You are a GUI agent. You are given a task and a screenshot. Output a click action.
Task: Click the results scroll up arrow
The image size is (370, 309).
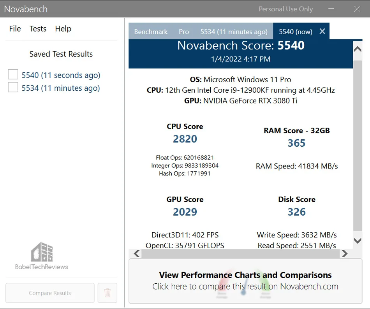point(358,49)
